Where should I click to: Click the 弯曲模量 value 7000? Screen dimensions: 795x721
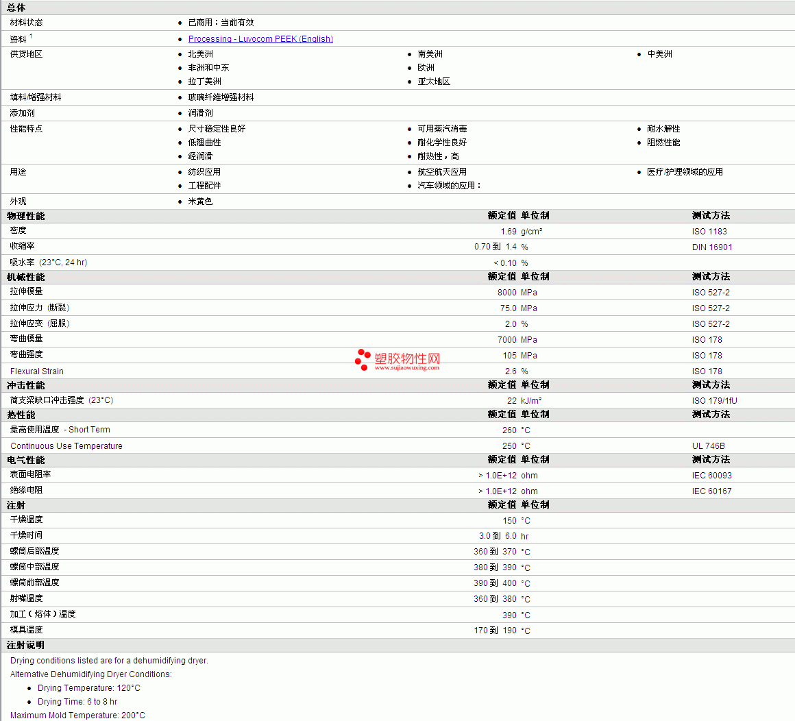coord(507,340)
